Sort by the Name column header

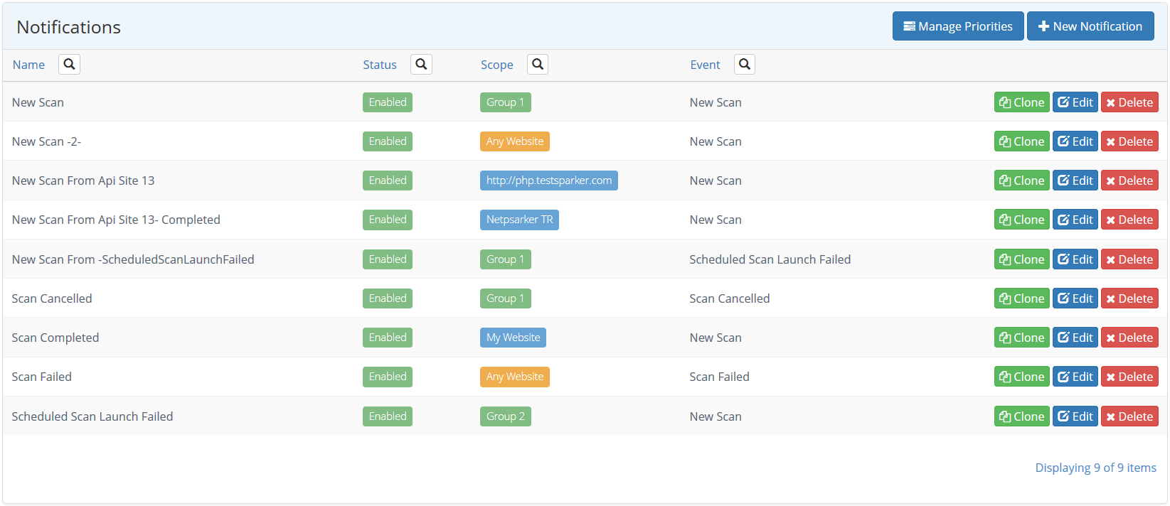click(28, 65)
